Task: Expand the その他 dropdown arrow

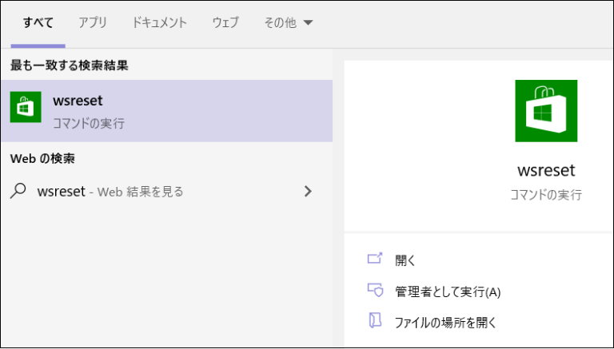Action: (x=308, y=23)
